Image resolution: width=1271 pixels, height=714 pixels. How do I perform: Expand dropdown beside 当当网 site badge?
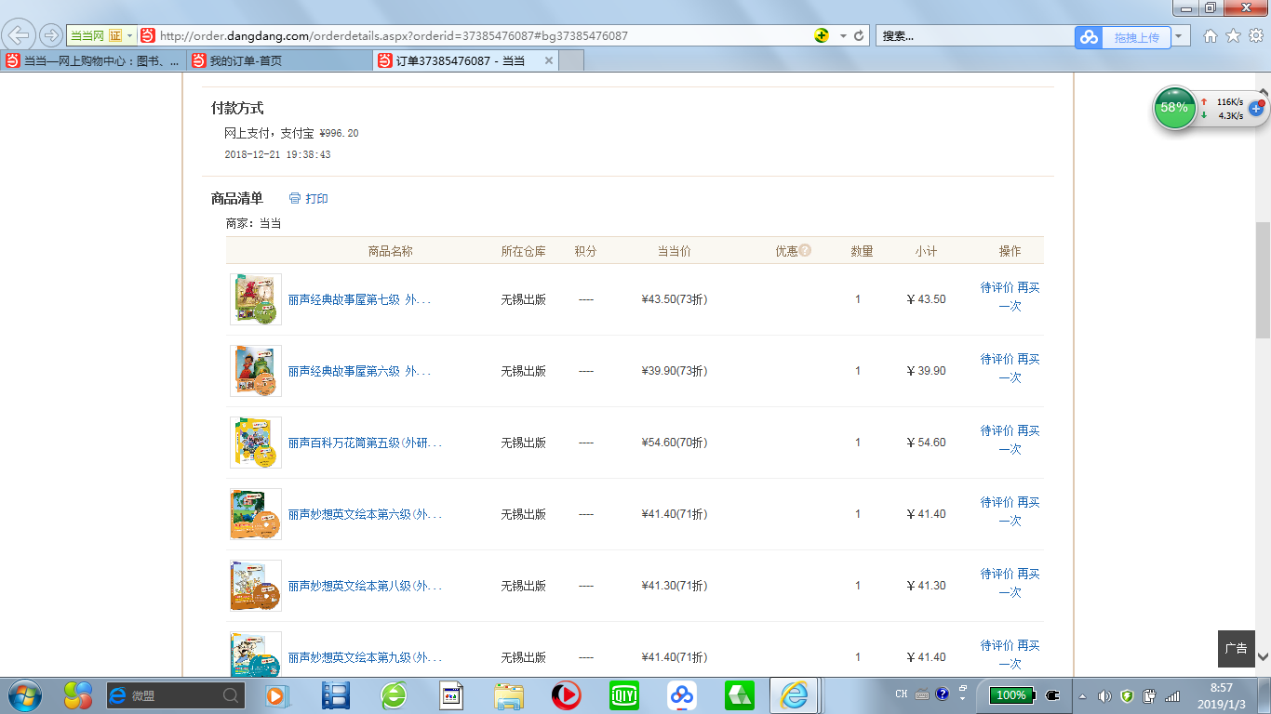point(129,36)
